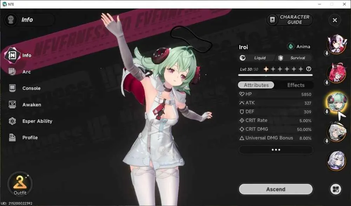Click the down-arrow badge beside the black-and-white-haired portrait

(x=327, y=53)
